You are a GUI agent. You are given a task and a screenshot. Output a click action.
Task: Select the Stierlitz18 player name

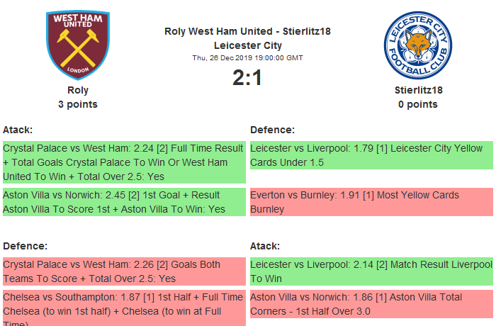pyautogui.click(x=417, y=90)
